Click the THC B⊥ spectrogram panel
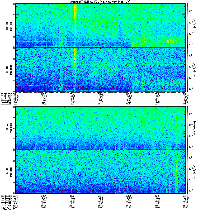Screen dimensions: 198x211 (100, 128)
